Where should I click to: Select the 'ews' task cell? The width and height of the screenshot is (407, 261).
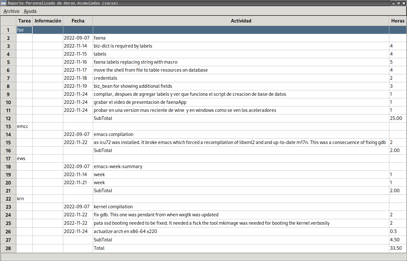coord(24,158)
